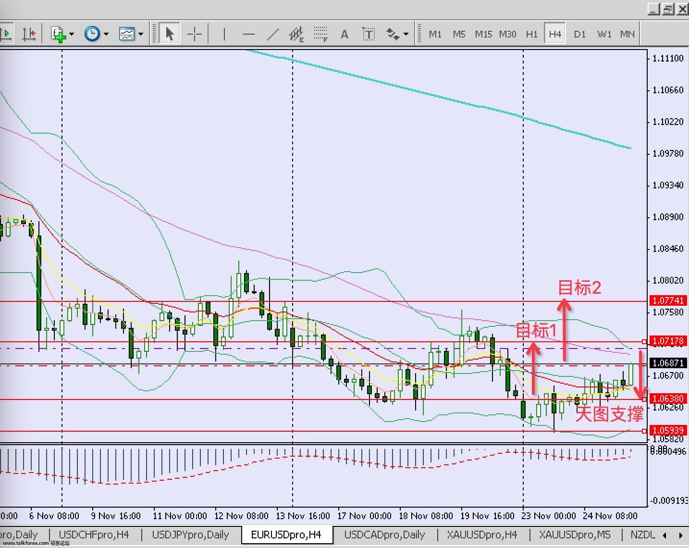Select the Horizontal Line drawing tool
The height and width of the screenshot is (548, 689).
(x=248, y=34)
